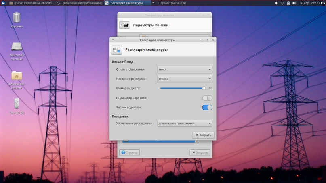Open the 4,0 GB volume USB icon
Screen dimensions: 326x183
[17, 104]
